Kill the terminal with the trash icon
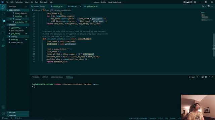Screen dimensions: 215x120 [x=206, y=77]
